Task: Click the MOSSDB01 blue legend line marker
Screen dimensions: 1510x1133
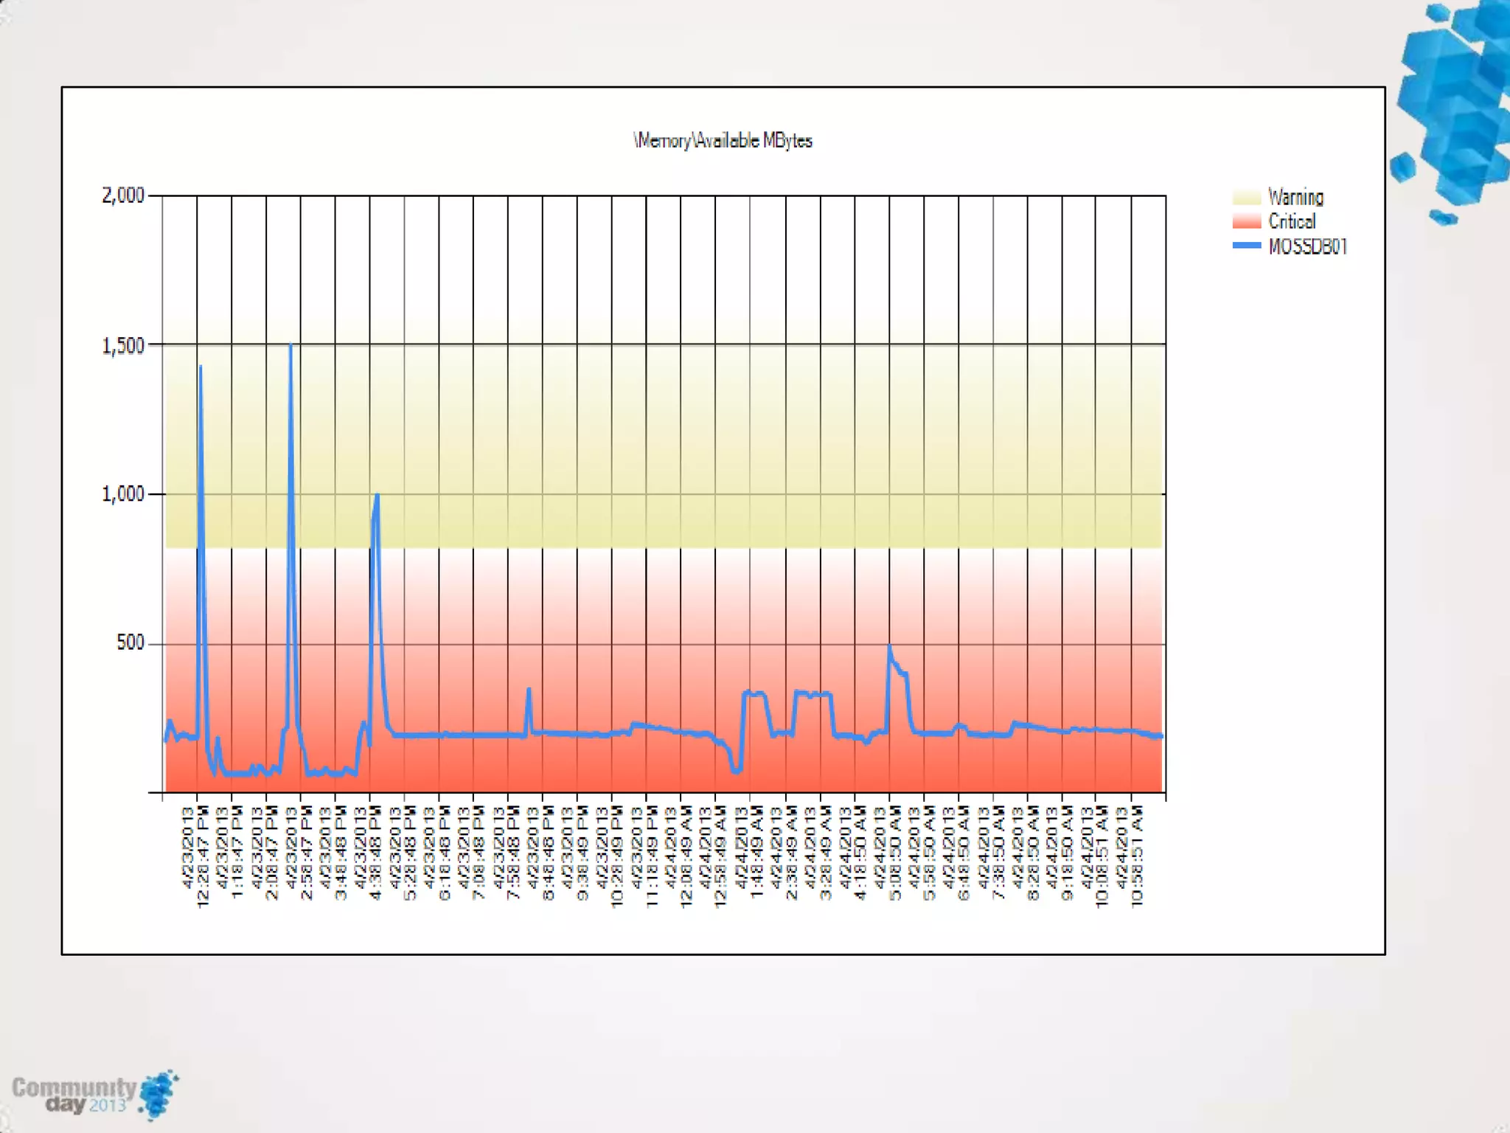Action: click(x=1246, y=246)
